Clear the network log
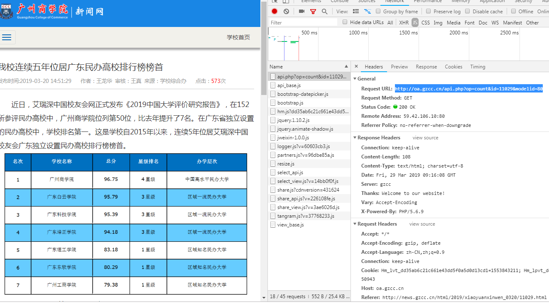This screenshot has height=304, width=549. [286, 12]
